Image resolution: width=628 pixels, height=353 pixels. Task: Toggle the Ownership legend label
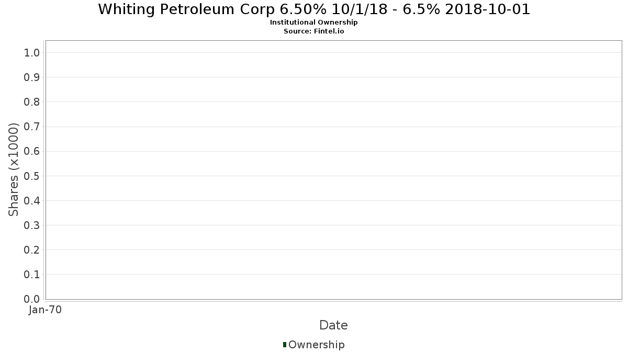[x=316, y=345]
